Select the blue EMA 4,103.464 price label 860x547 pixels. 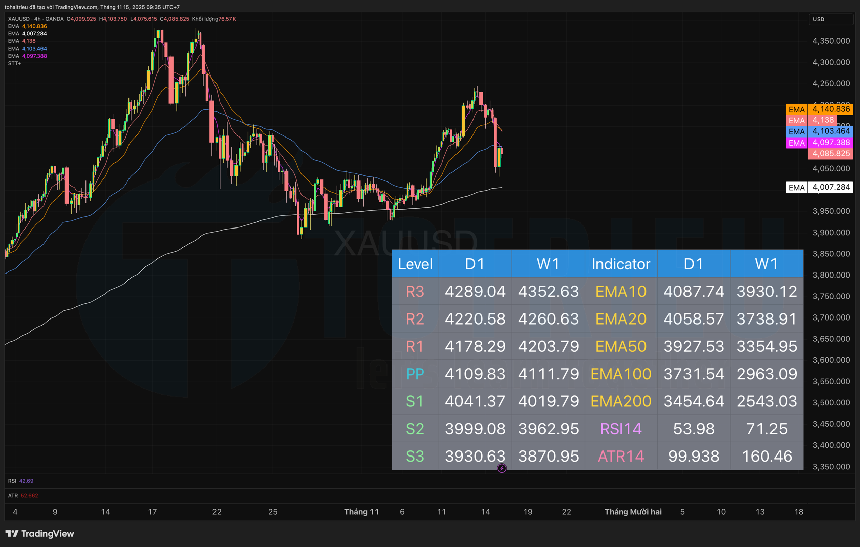[831, 131]
